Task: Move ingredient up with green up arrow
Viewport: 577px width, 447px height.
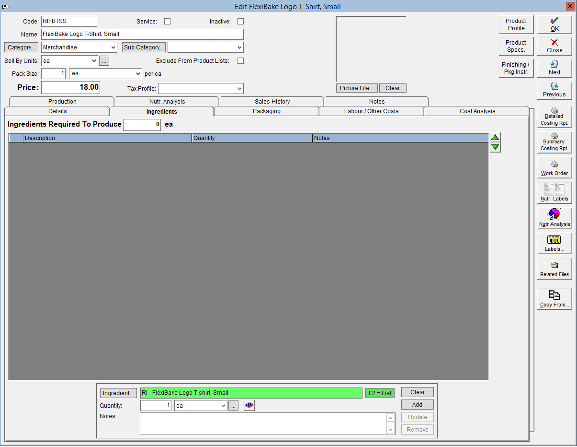Action: point(495,138)
